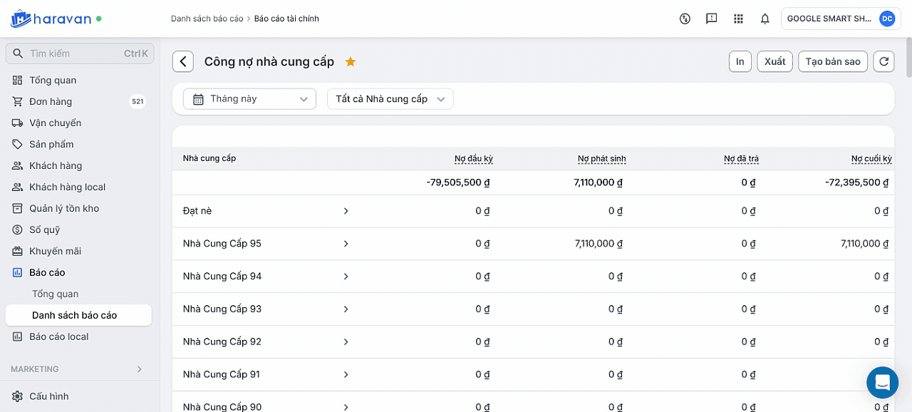Go to Quản lý tồn kho menu
The height and width of the screenshot is (412, 912).
click(64, 209)
